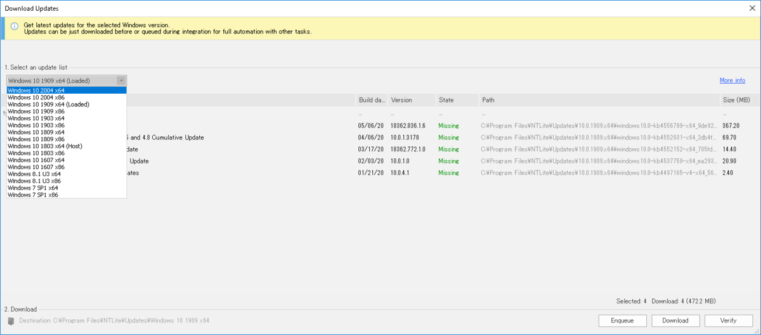Pick Windows 8.1 U3 x64 entry
Image resolution: width=761 pixels, height=335 pixels.
tap(67, 174)
